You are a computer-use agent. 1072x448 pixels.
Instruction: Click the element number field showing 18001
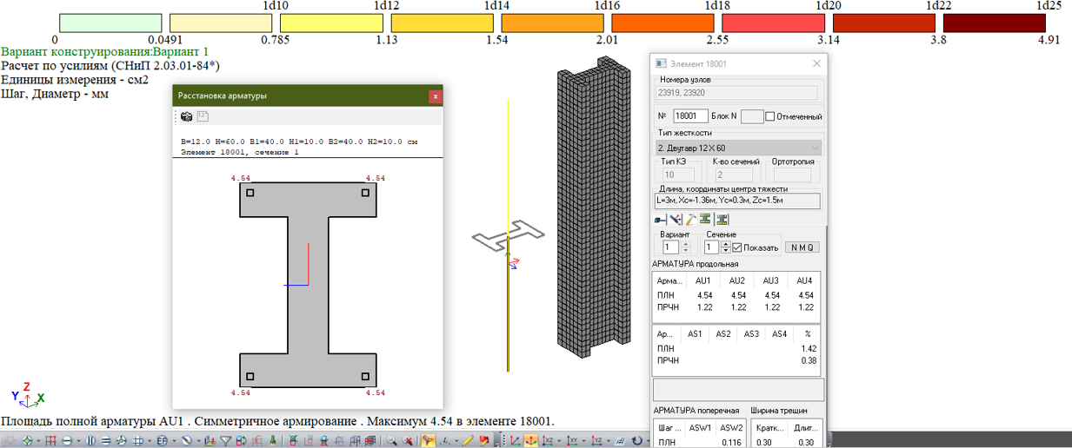tap(689, 116)
